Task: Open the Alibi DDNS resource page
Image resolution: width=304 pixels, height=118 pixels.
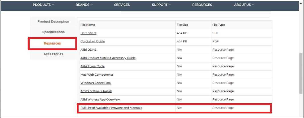Action: 88,50
